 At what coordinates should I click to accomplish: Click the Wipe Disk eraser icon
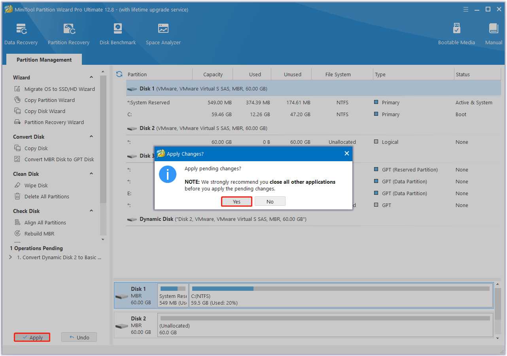point(17,185)
